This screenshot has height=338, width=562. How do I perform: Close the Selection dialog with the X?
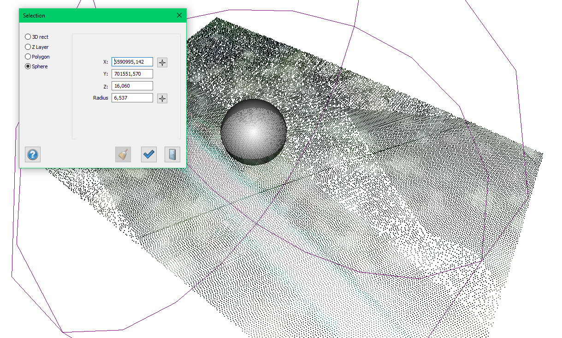pos(179,15)
